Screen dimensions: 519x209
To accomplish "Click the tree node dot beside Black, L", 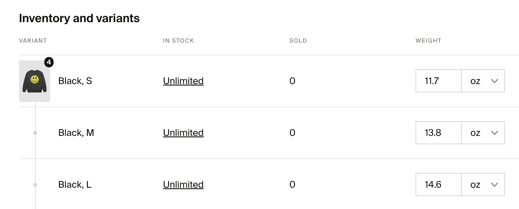I will click(35, 185).
